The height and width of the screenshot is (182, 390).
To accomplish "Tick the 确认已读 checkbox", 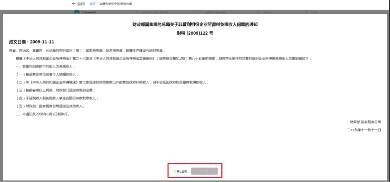I will click(x=174, y=172).
